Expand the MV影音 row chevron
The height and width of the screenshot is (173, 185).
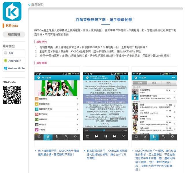click(77, 124)
